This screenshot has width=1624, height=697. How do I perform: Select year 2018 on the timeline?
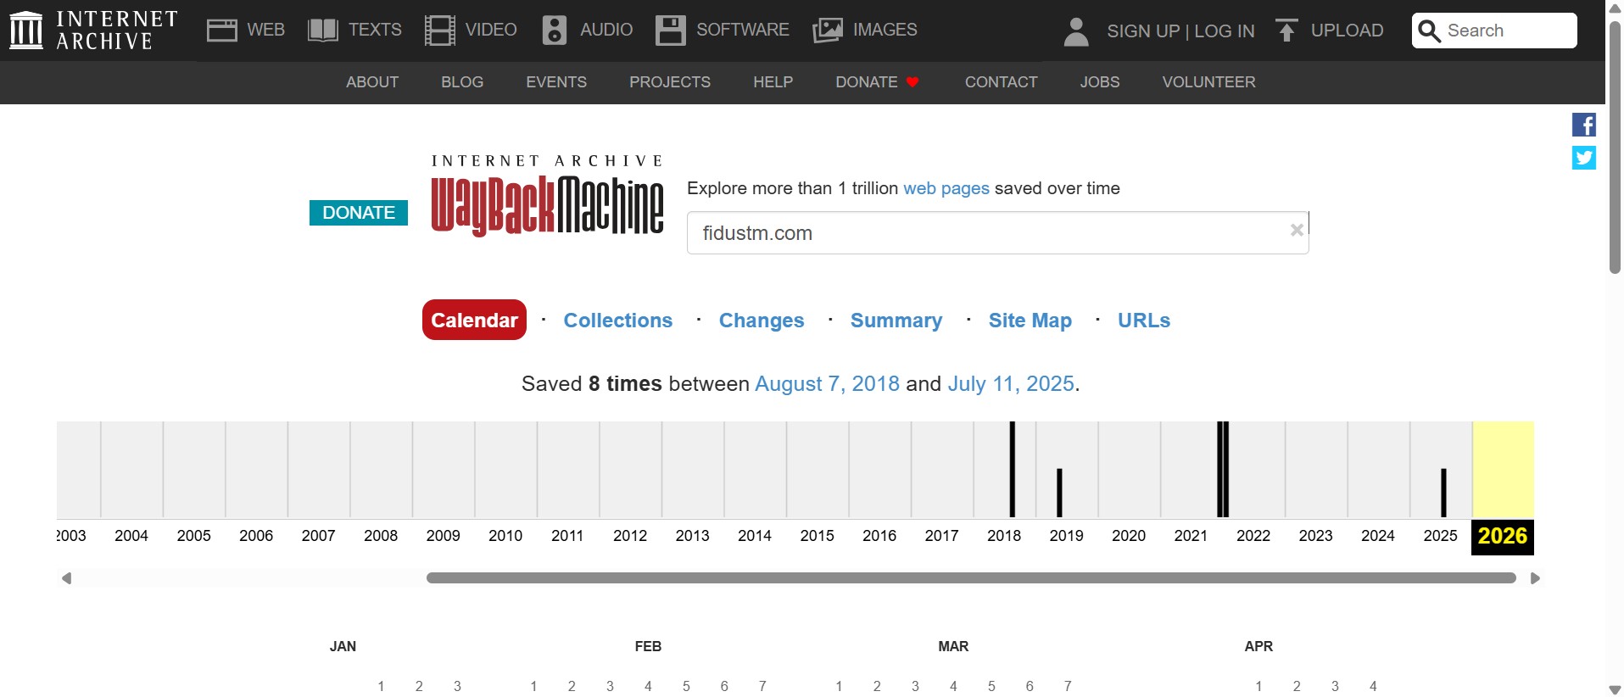[1004, 536]
